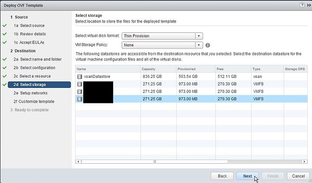Image resolution: width=312 pixels, height=183 pixels.
Task: Click the horizontal scrollbar left arrow
Action: (x=78, y=161)
